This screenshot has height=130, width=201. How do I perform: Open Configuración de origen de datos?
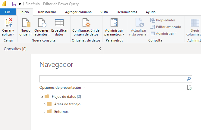pyautogui.click(x=86, y=27)
